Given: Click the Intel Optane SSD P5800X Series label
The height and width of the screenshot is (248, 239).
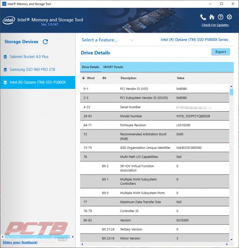Looking at the screenshot, I should point(194,40).
